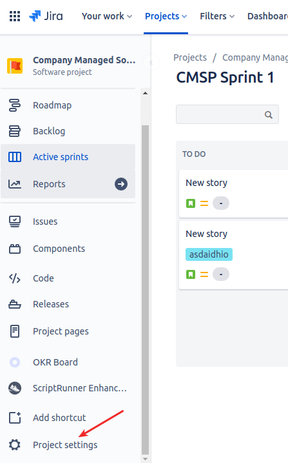Image resolution: width=288 pixels, height=463 pixels.
Task: Click the Jira logo
Action: 46,16
